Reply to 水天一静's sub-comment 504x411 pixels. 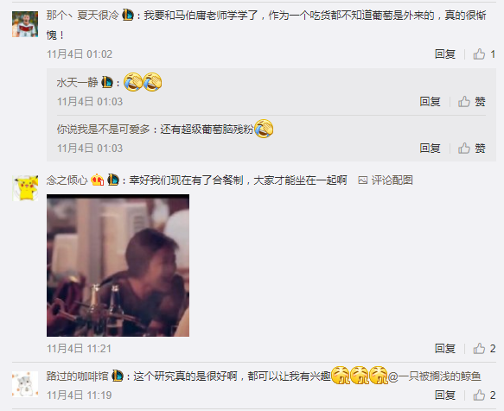pyautogui.click(x=430, y=102)
